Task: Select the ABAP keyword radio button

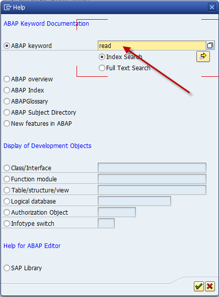Action: 7,46
